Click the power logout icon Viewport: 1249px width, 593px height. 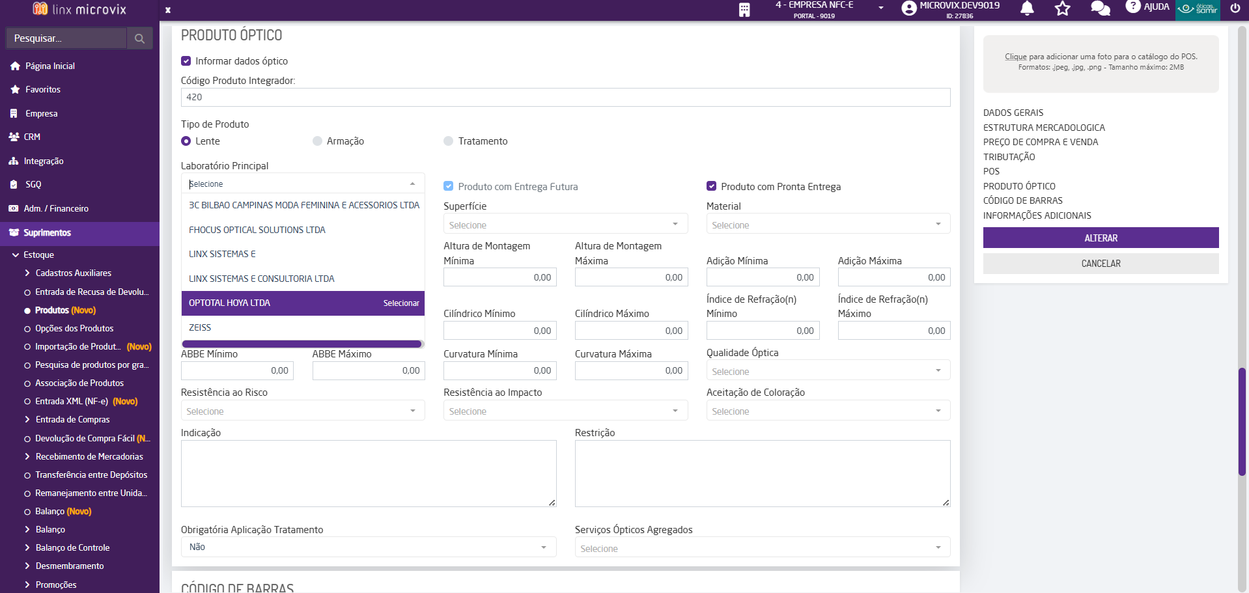(1235, 8)
